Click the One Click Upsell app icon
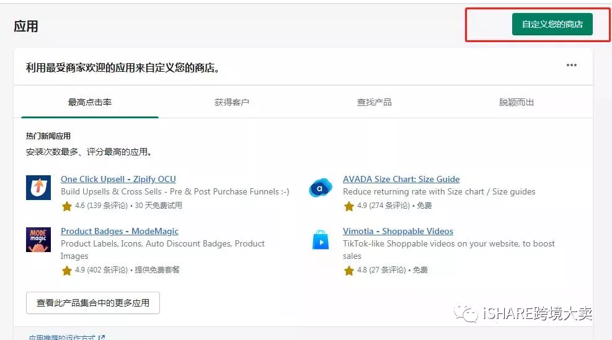The width and height of the screenshot is (612, 340). (x=38, y=188)
